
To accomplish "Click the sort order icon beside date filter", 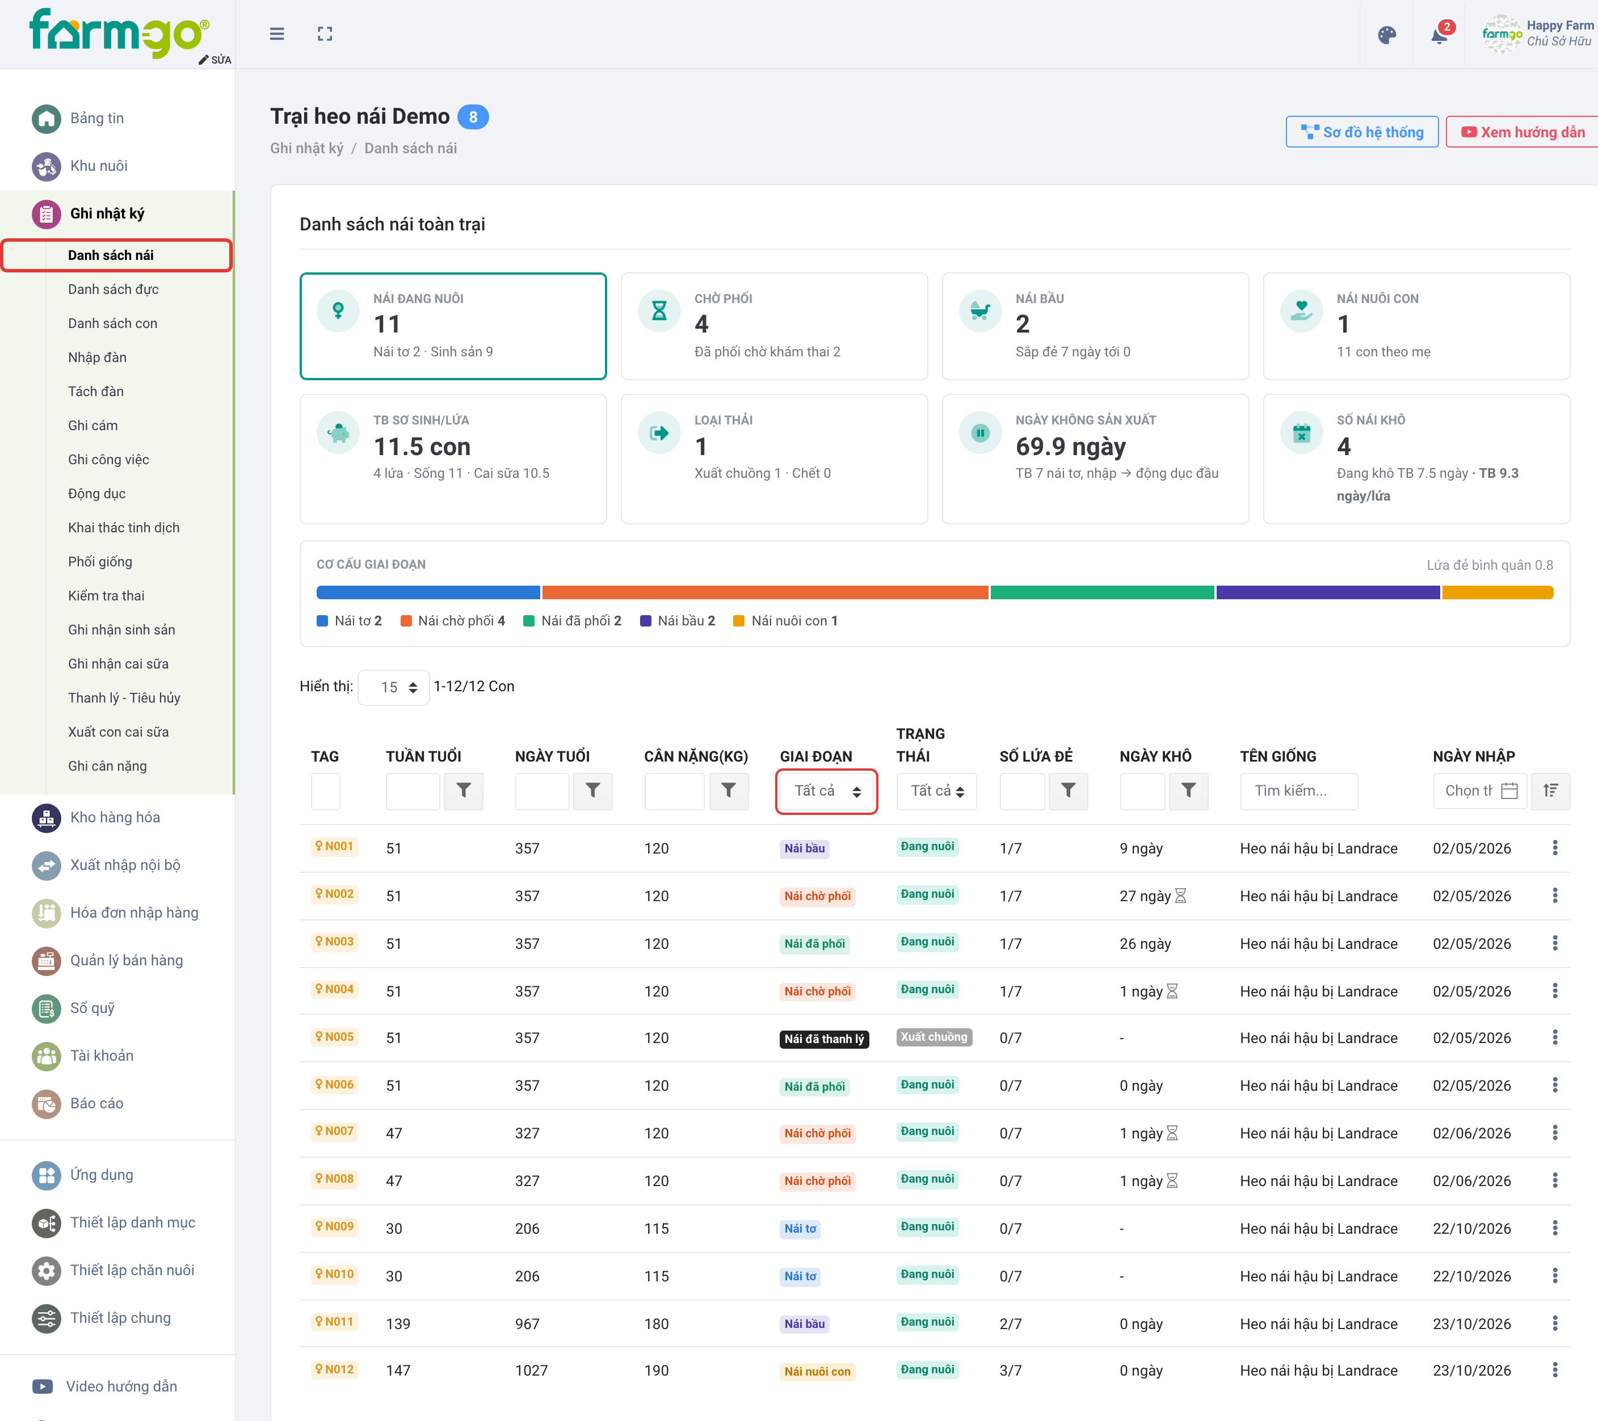I will coord(1550,791).
